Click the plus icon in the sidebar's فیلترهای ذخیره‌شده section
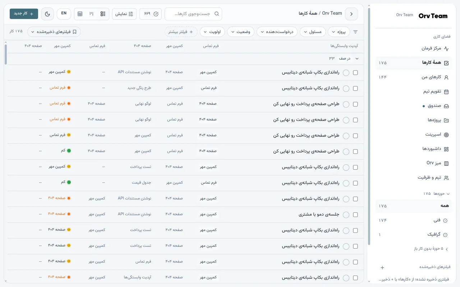This screenshot has height=287, width=460. pyautogui.click(x=382, y=268)
